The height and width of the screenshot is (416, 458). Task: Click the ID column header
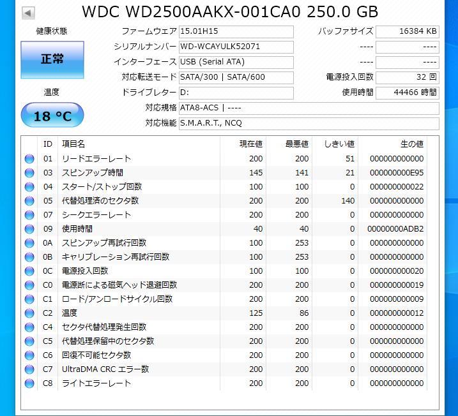48,144
